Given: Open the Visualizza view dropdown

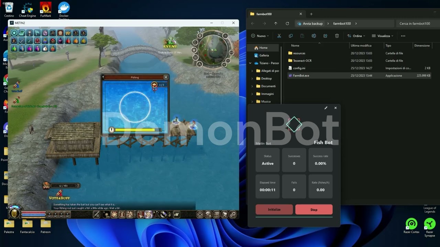Looking at the screenshot, I should (383, 36).
